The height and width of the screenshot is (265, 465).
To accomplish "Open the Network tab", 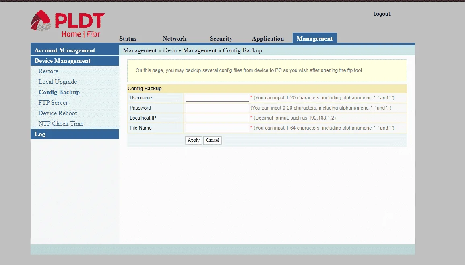I will [174, 39].
